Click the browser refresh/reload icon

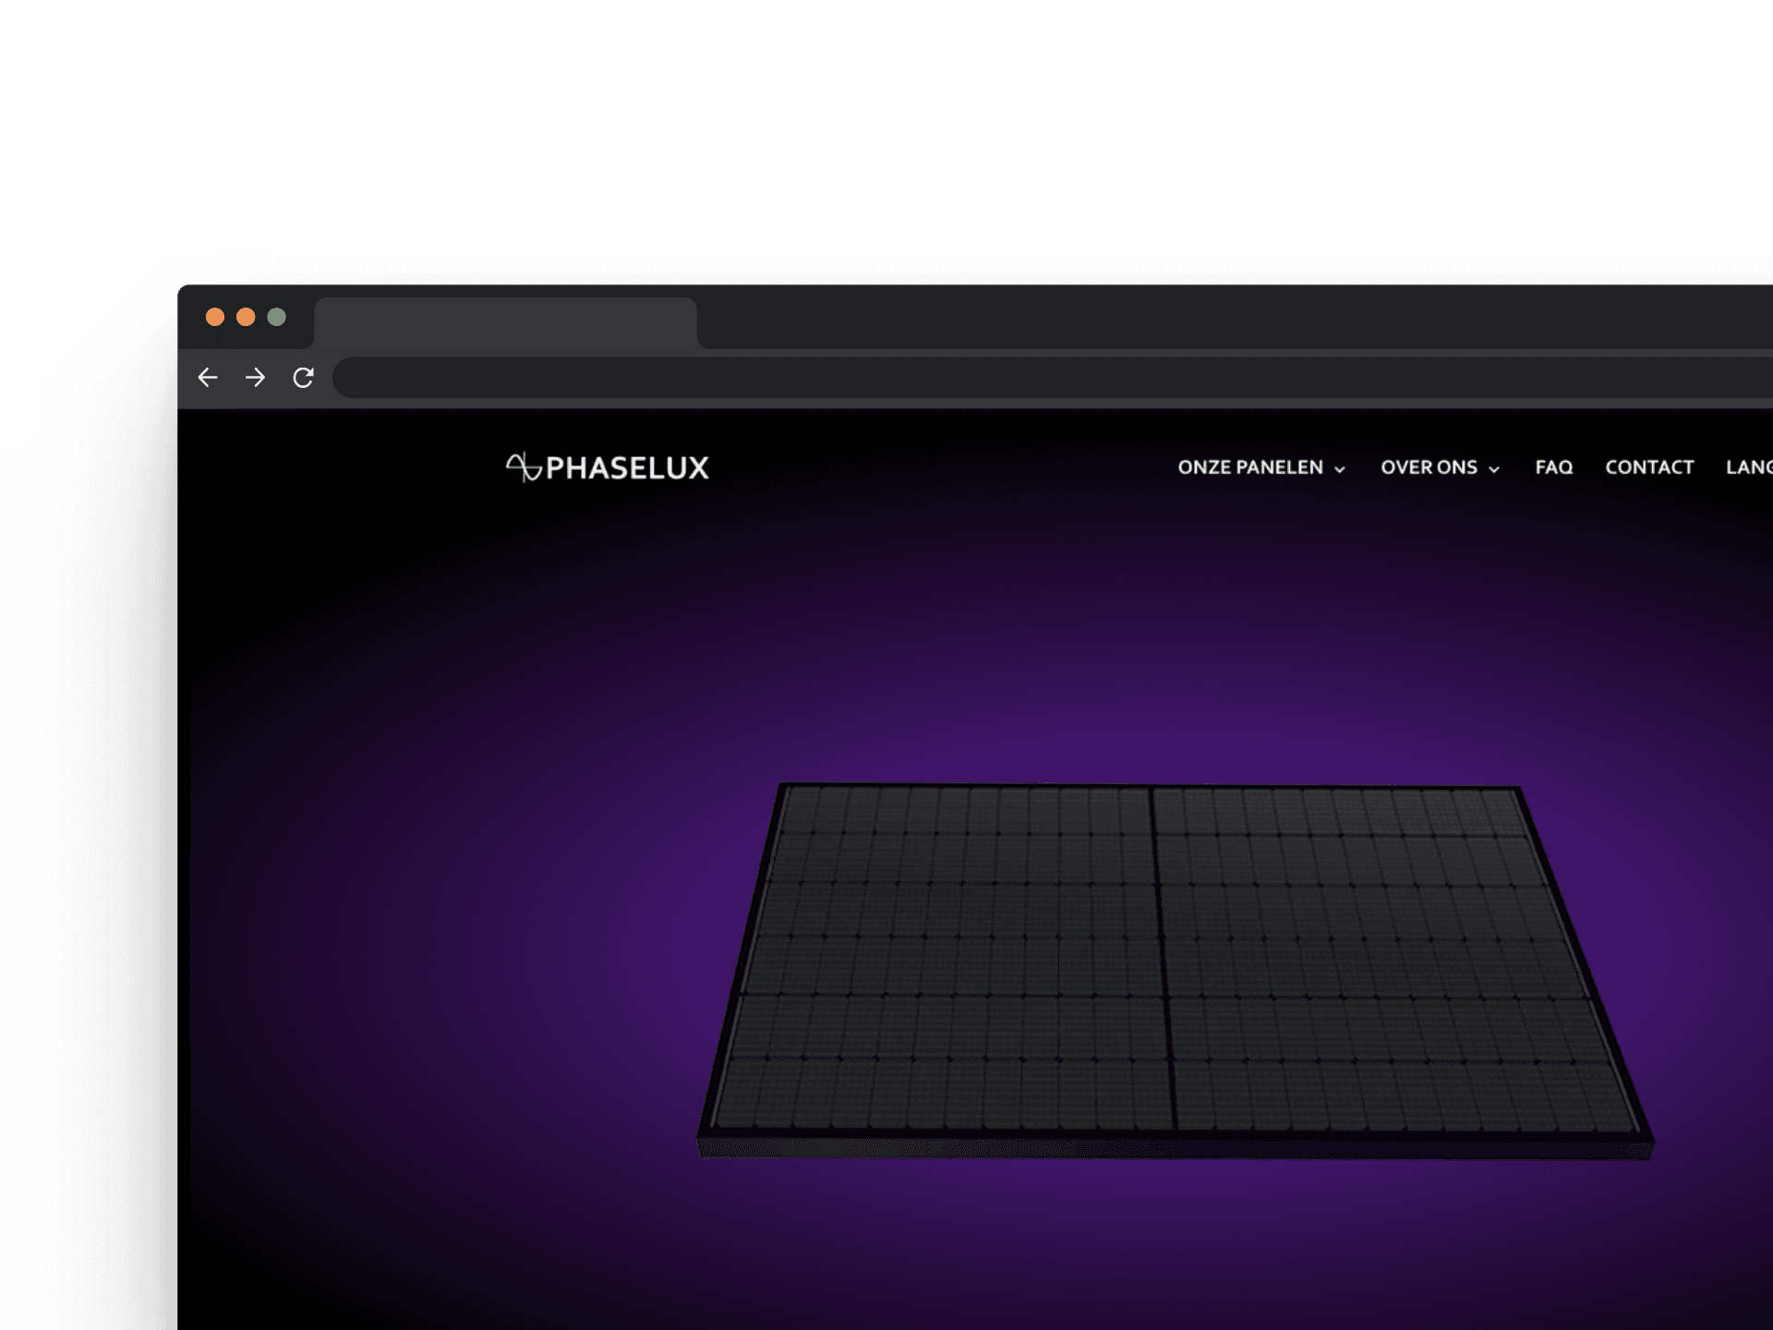coord(305,376)
